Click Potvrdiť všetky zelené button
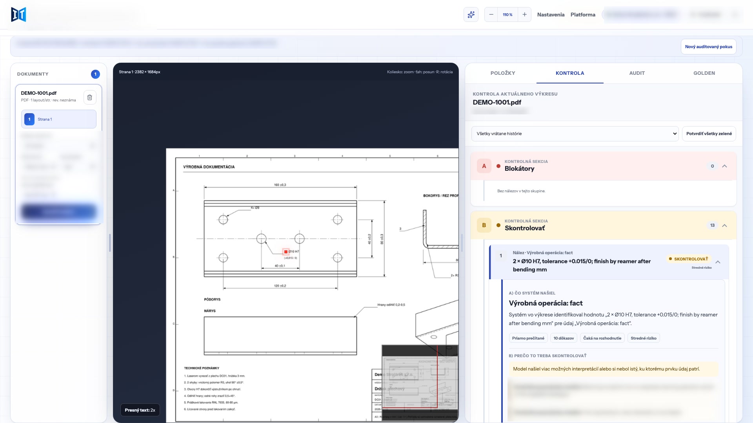753x423 pixels. click(709, 134)
